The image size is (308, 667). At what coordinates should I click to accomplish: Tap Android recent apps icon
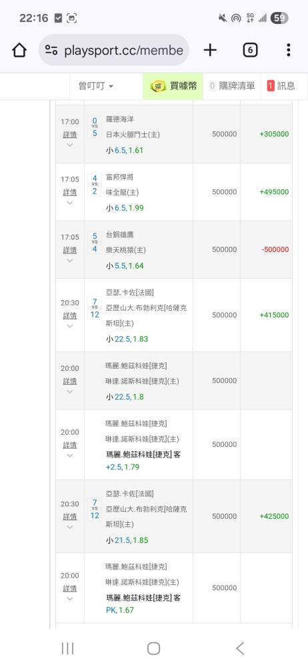(67, 648)
